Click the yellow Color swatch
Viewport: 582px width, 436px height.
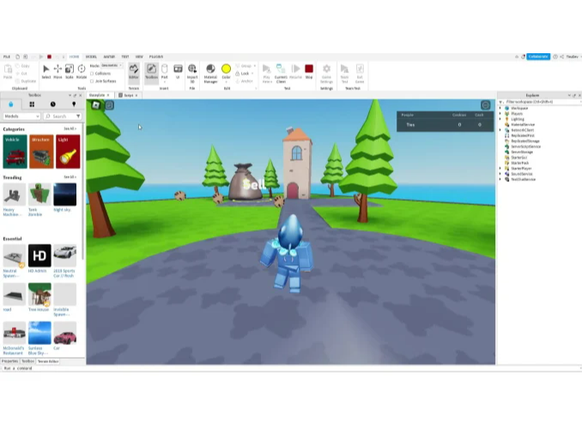point(226,69)
